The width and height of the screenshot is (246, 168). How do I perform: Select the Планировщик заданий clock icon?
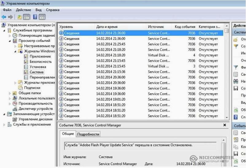click(x=15, y=35)
